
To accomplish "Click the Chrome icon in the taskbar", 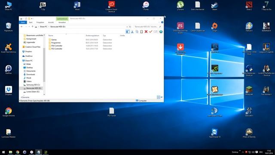I will [18, 152].
